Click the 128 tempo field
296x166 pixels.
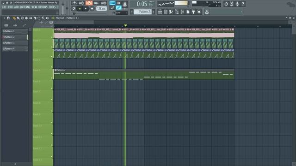[102, 9]
